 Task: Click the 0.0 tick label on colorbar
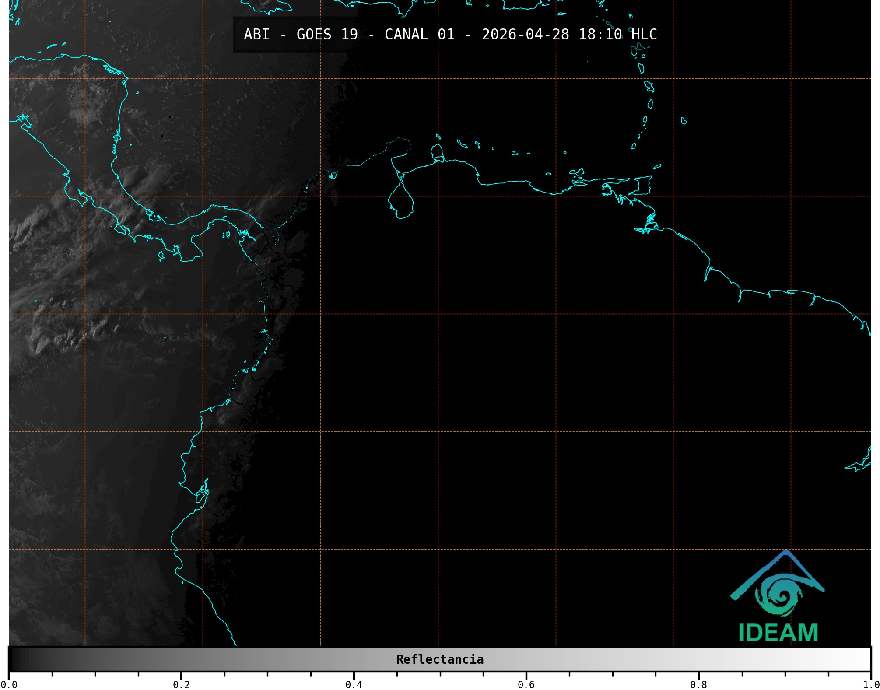9,684
